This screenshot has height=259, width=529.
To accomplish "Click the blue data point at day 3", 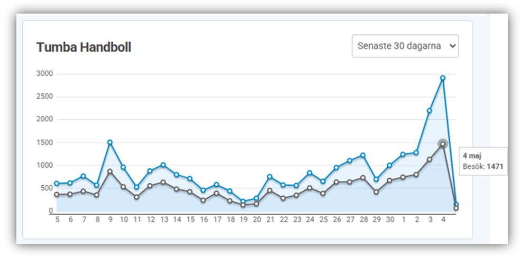I will [430, 110].
